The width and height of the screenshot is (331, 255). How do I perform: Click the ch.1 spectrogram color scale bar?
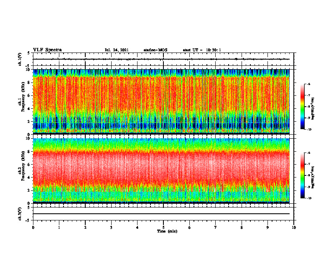click(x=302, y=107)
